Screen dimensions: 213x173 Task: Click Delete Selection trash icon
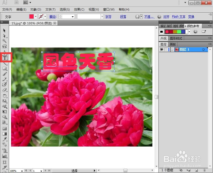[x=204, y=170]
